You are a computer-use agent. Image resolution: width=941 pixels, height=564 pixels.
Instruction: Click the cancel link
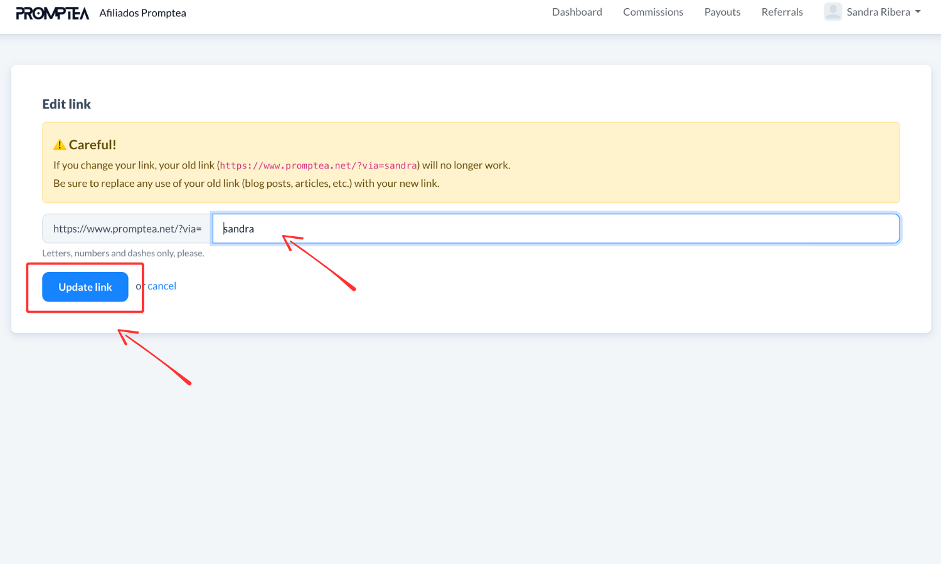pos(162,286)
